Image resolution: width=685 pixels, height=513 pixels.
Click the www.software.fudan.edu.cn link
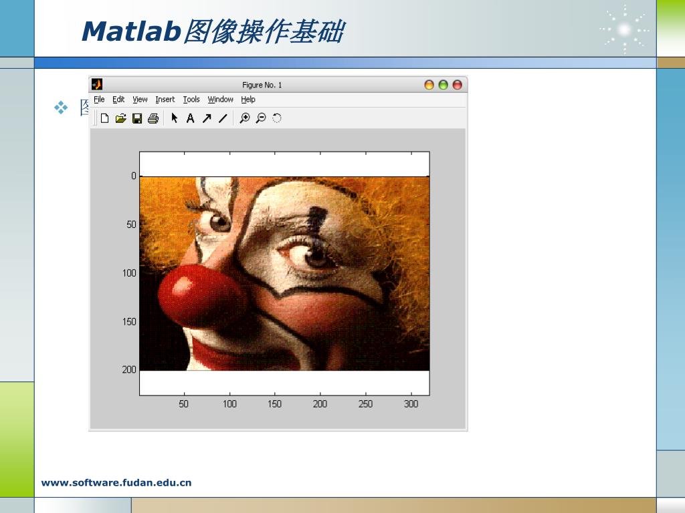tap(116, 482)
